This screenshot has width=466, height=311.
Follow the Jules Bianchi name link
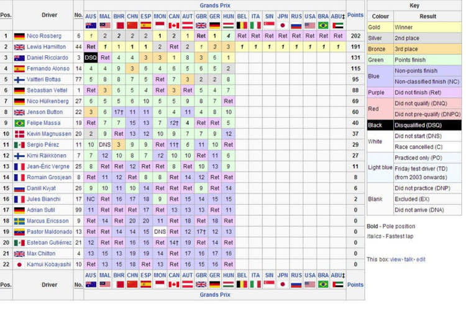click(x=45, y=199)
